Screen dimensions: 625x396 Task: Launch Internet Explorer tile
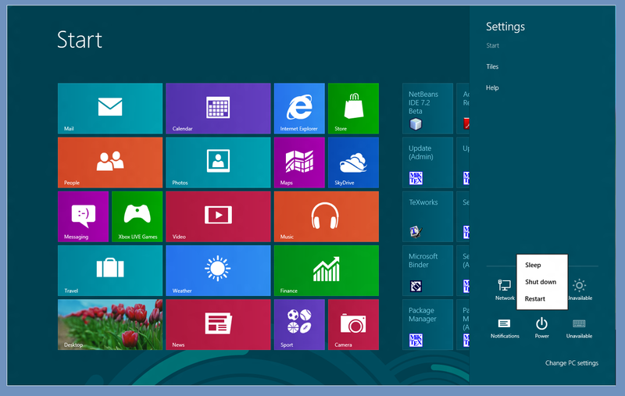tap(299, 109)
